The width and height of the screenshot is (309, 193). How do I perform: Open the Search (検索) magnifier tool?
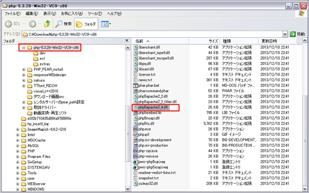(63, 24)
